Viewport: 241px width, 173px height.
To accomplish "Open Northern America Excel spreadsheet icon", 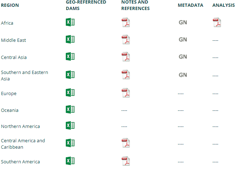I will (70, 125).
